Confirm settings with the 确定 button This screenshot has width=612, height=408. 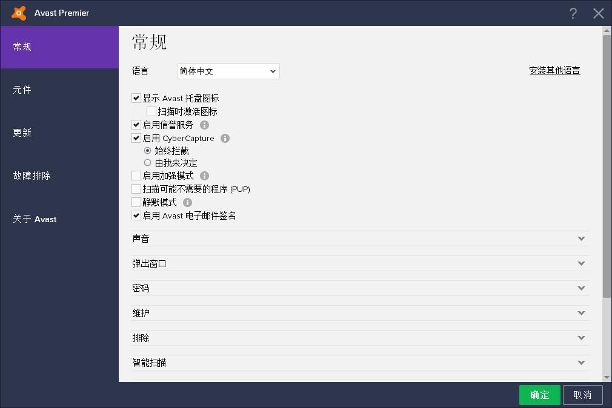(x=540, y=395)
